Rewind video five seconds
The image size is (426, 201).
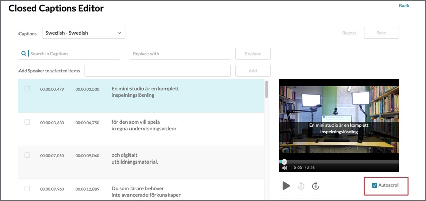click(x=301, y=186)
